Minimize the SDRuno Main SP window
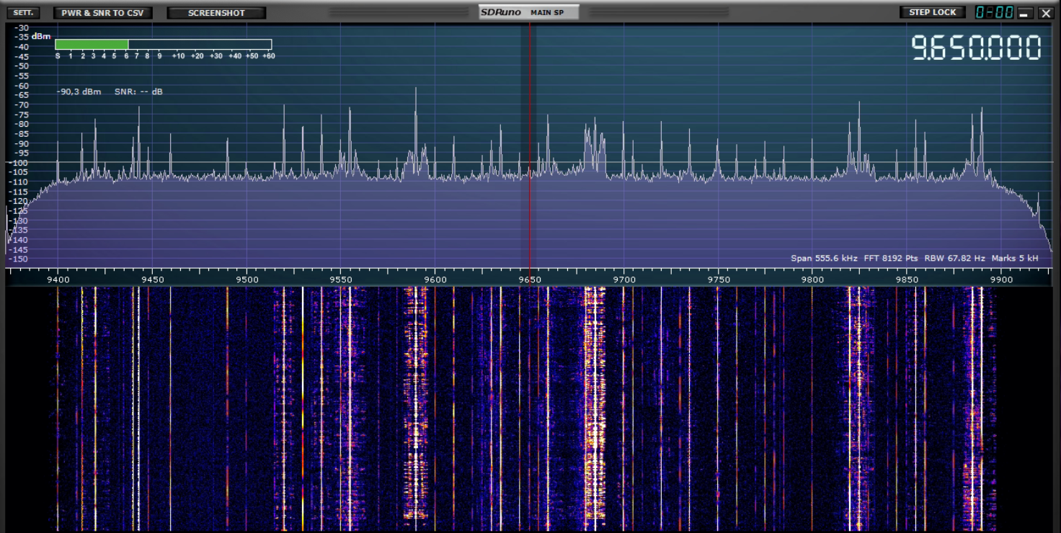Image resolution: width=1061 pixels, height=533 pixels. pos(1024,13)
